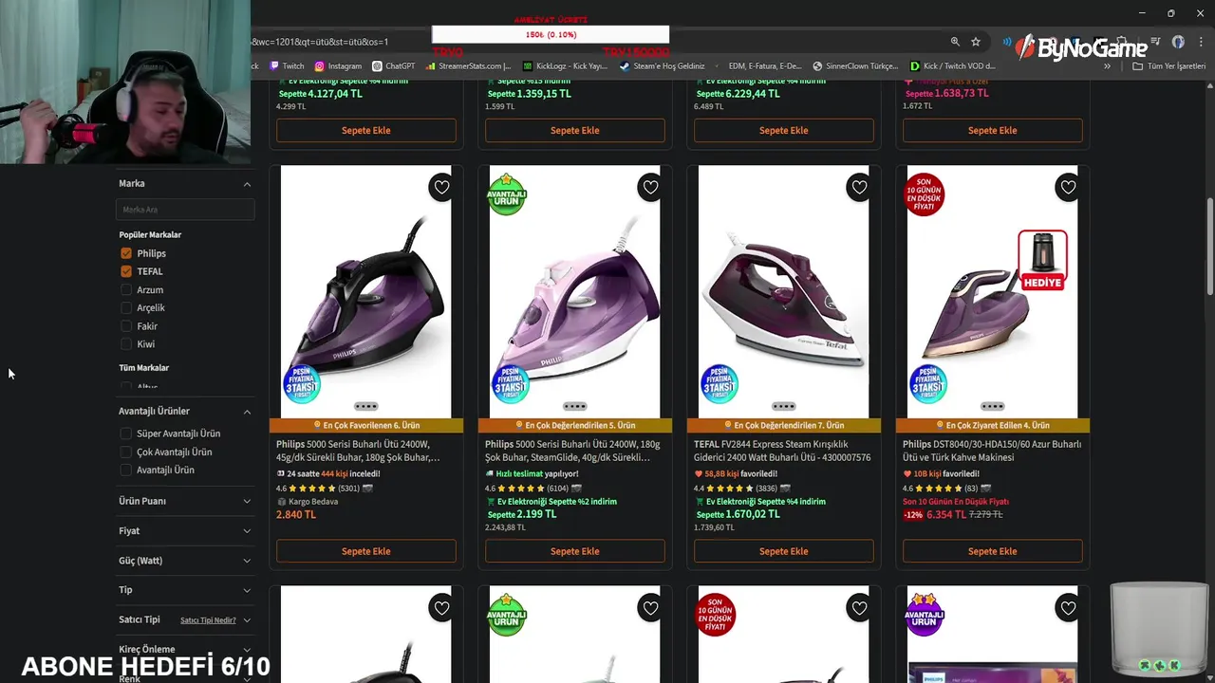The image size is (1215, 683).
Task: Enable Süper Avantajlı Ürün filter
Action: click(126, 434)
